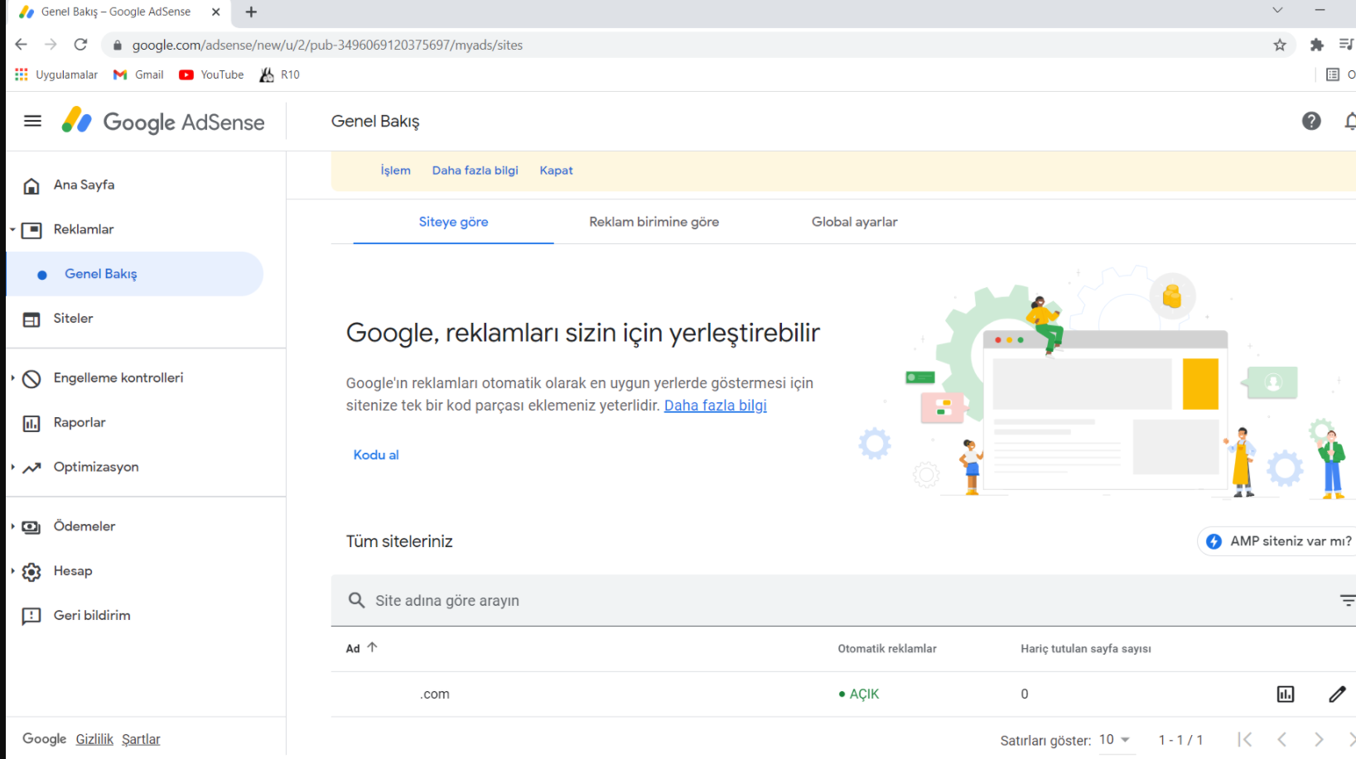Expand the Optimizasyon section arrow

click(12, 467)
